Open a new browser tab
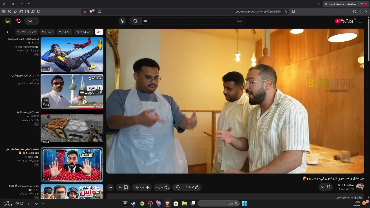 click(319, 4)
